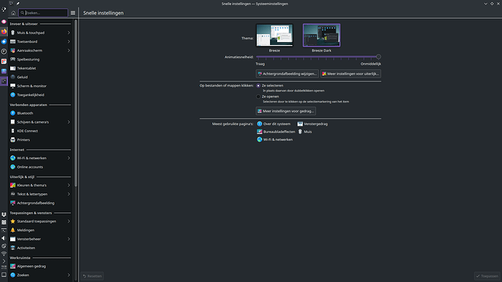Screen dimensions: 502x282
Task: Open 'Over dit systeem' frequently used page
Action: tap(274, 124)
